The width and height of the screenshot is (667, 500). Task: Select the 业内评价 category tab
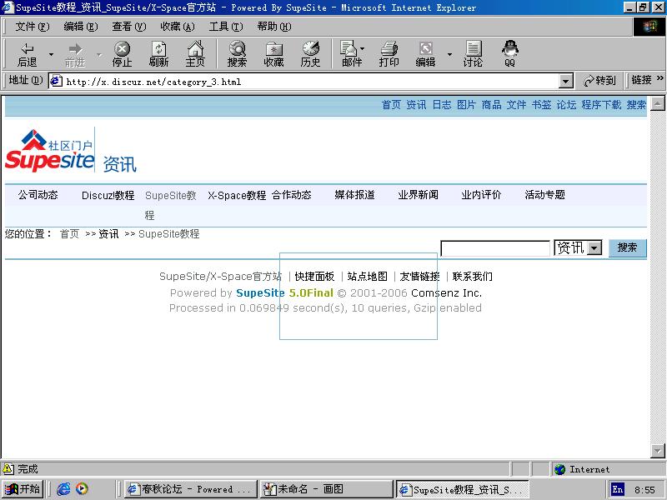point(481,195)
